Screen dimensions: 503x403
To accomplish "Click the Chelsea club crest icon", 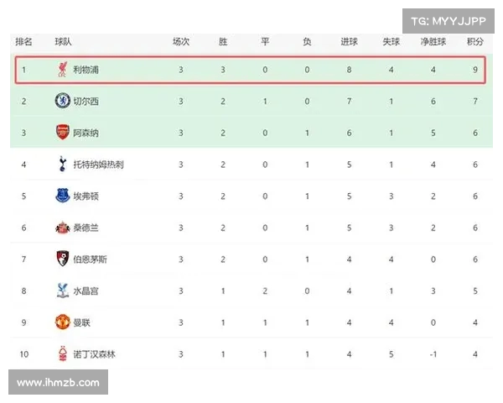I will 63,101.
